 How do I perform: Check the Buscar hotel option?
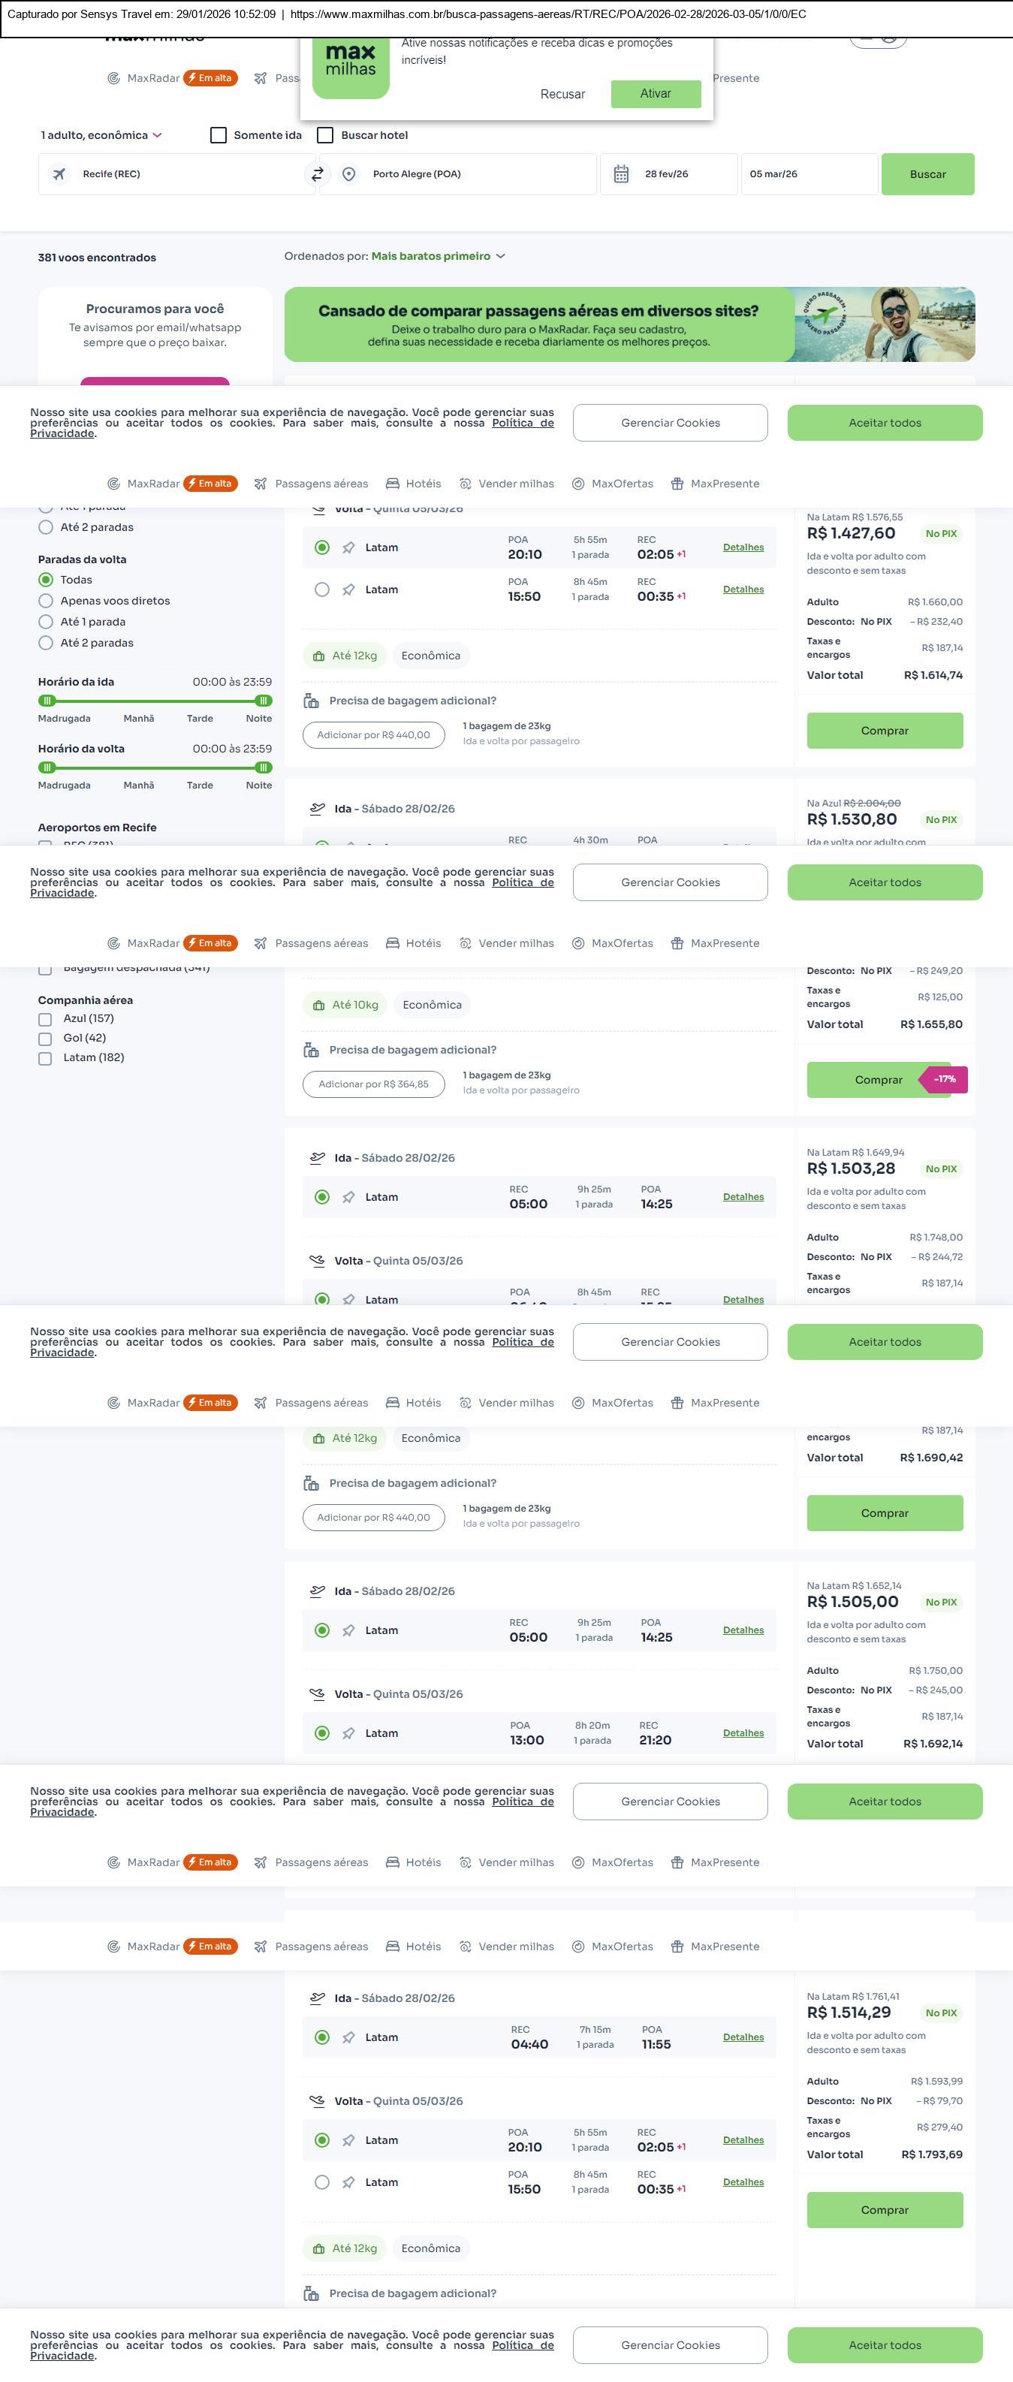(x=325, y=135)
